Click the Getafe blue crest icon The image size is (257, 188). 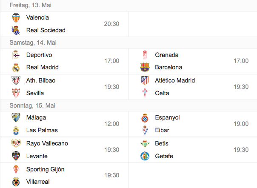point(145,156)
